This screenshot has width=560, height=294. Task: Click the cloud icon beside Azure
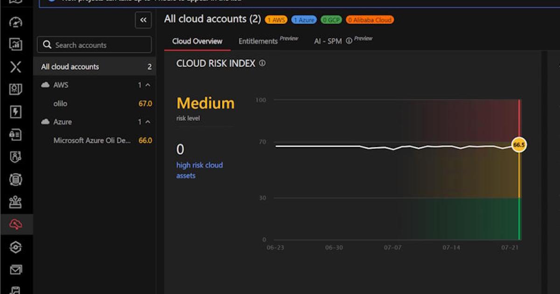tap(45, 122)
